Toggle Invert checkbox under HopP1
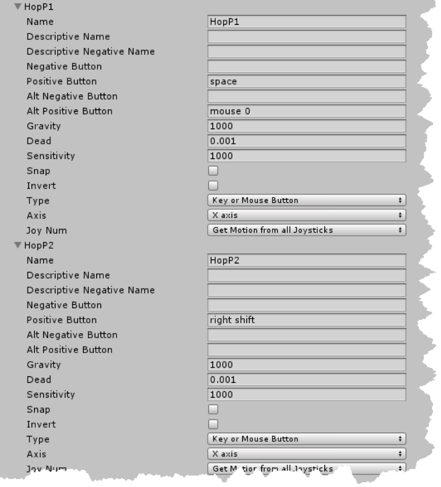This screenshot has width=441, height=487. point(213,186)
